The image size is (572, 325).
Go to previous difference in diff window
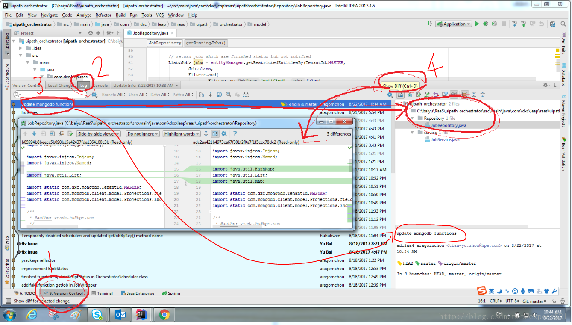(25, 134)
